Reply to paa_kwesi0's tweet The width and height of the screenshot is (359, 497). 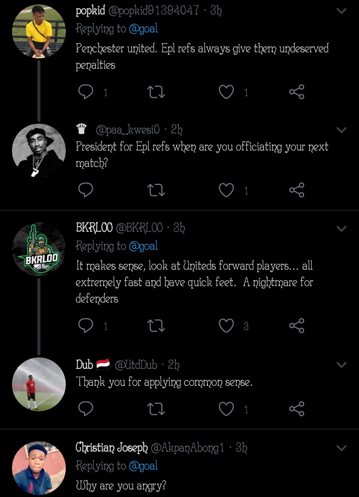(x=86, y=190)
